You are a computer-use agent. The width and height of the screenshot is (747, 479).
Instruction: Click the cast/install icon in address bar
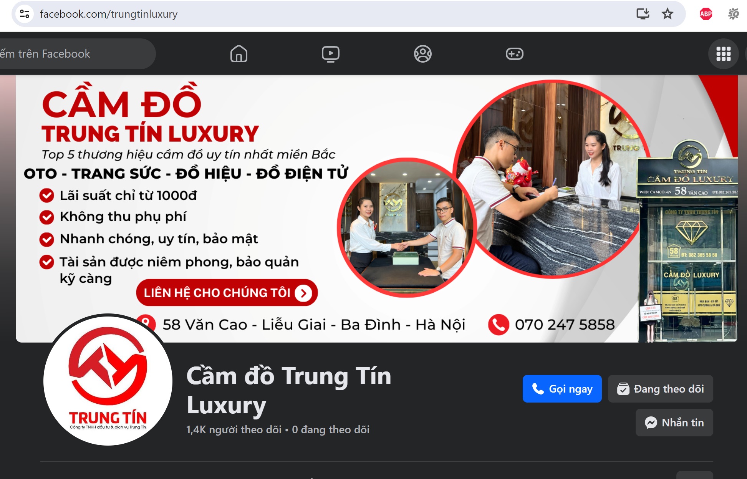click(x=643, y=14)
